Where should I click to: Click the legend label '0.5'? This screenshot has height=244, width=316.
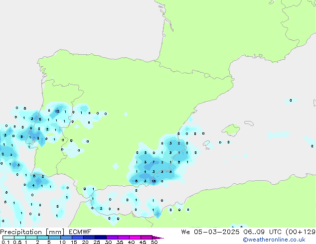click(x=17, y=242)
